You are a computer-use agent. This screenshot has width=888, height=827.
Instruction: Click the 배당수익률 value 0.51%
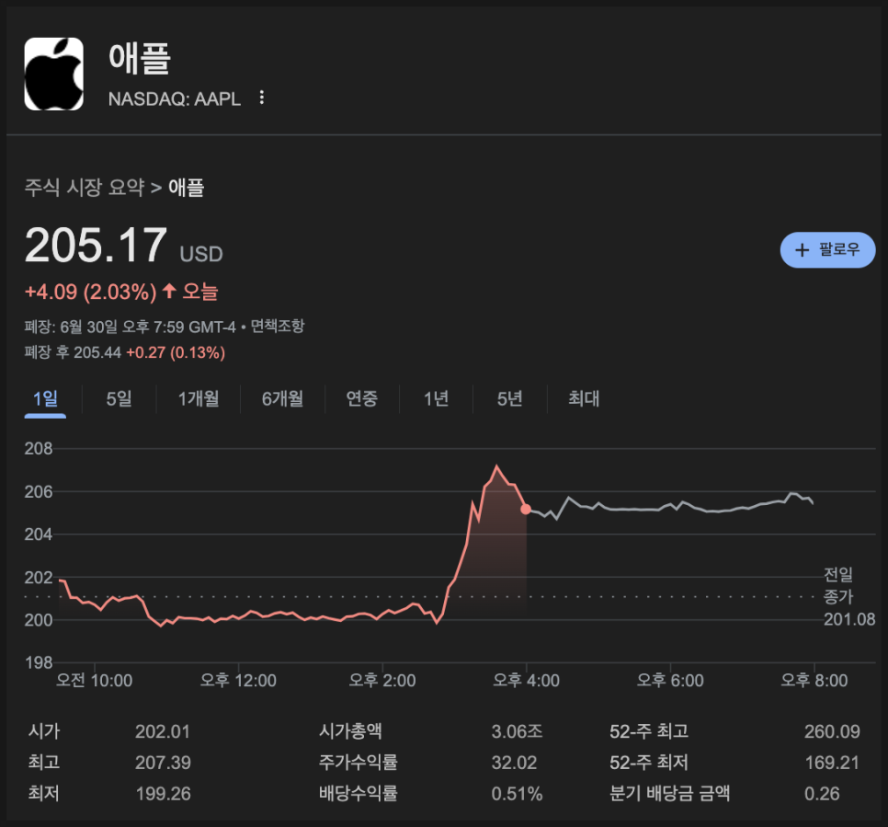(x=517, y=794)
